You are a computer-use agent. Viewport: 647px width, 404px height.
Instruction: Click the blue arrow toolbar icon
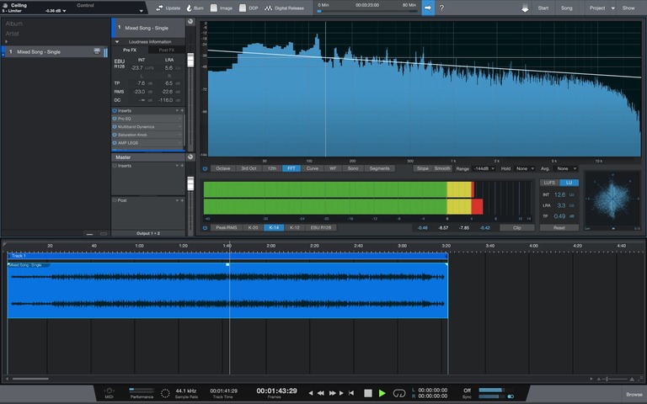pyautogui.click(x=428, y=8)
